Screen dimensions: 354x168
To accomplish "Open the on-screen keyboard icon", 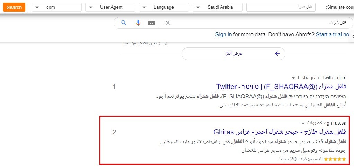I will click(x=151, y=23).
